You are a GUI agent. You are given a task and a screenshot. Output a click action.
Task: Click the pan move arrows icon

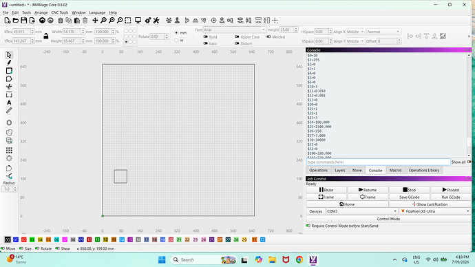(x=95, y=20)
